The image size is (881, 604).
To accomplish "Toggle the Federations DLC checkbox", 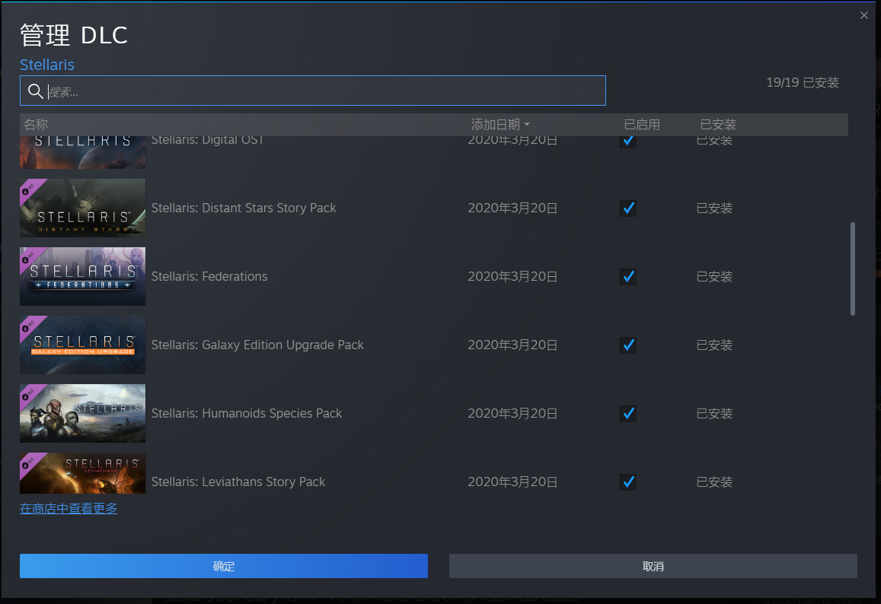I will click(628, 277).
